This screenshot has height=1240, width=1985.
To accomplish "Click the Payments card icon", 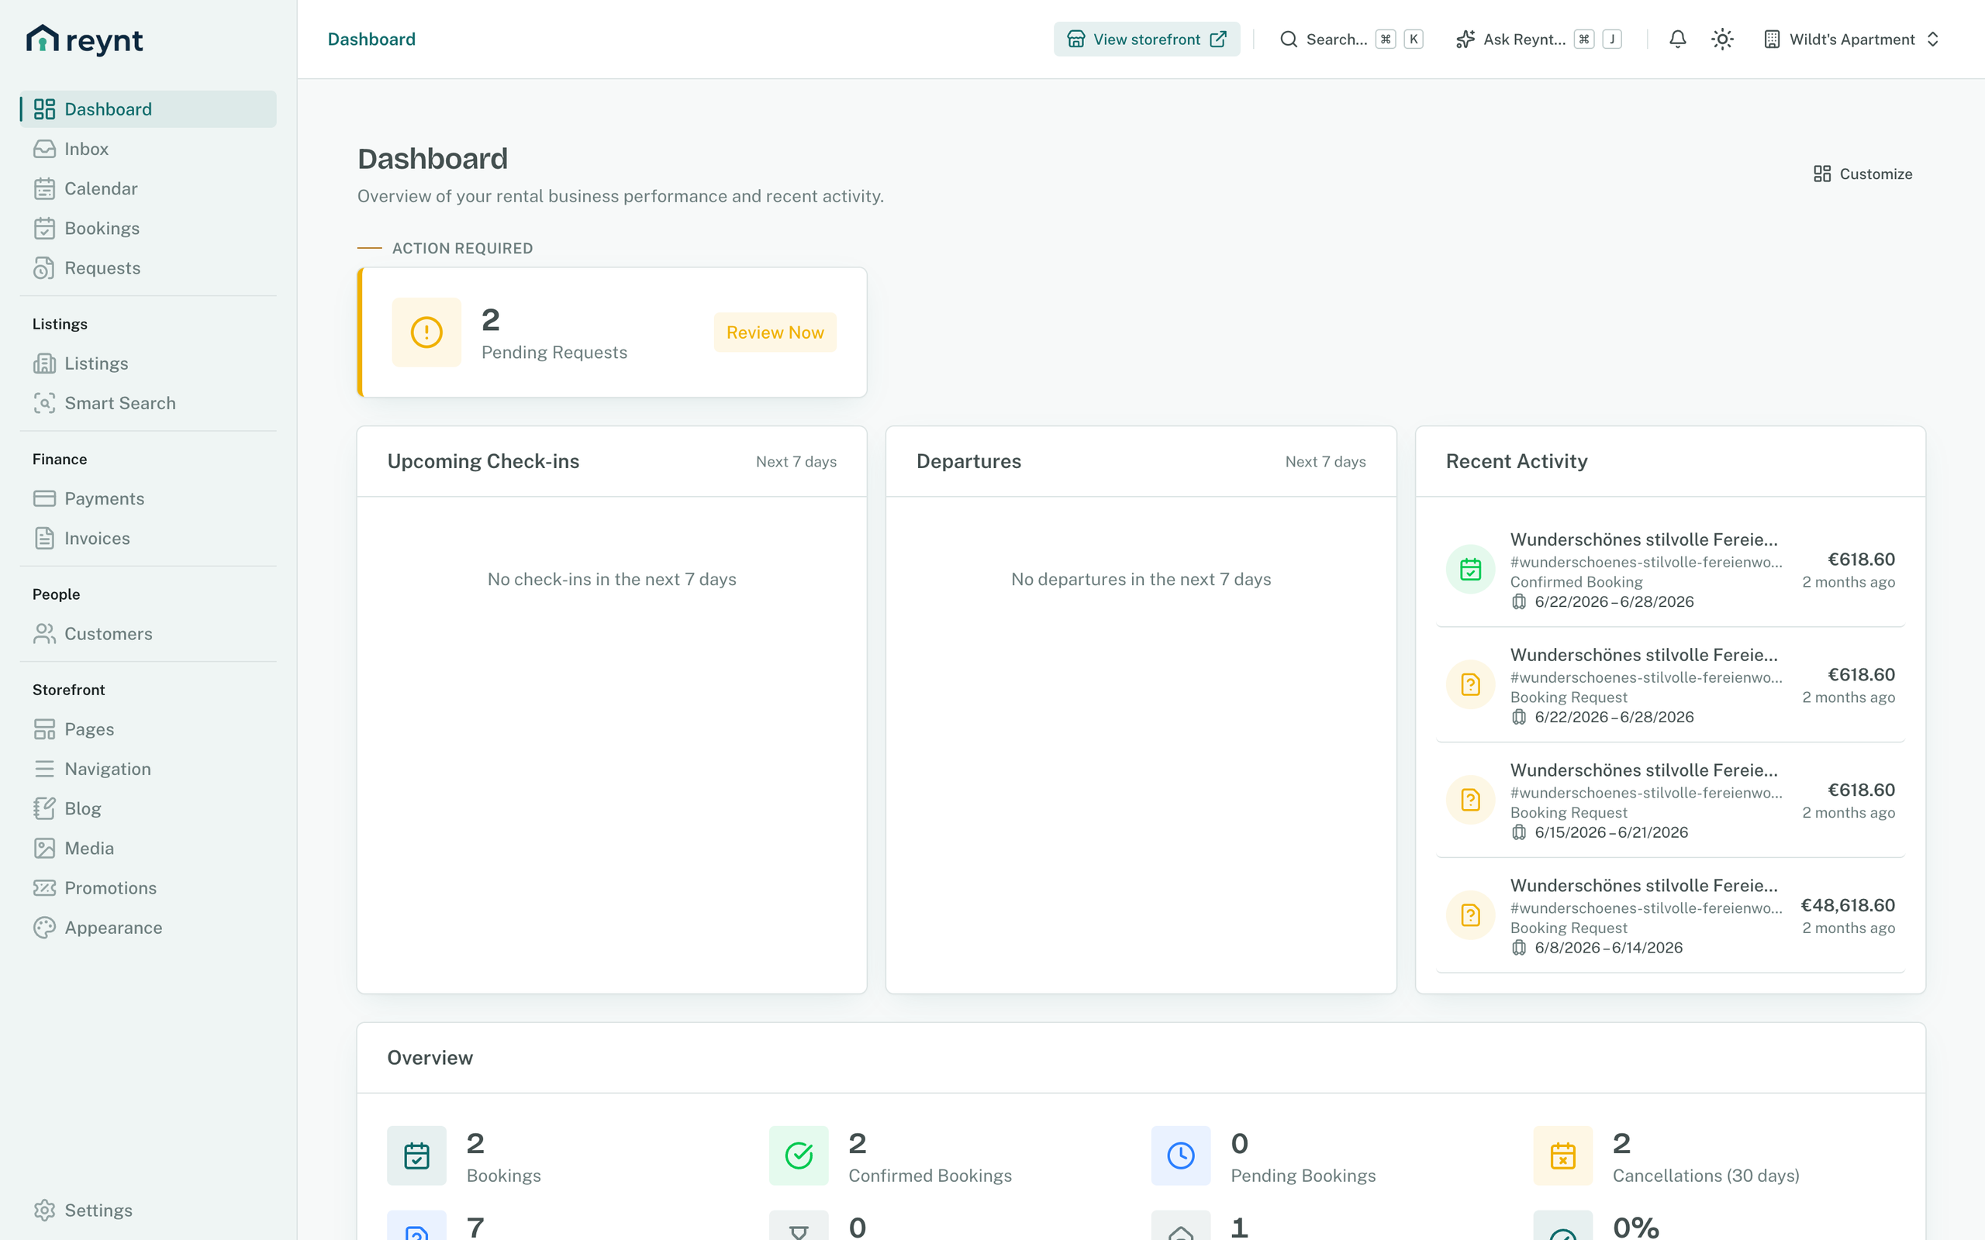I will (44, 498).
